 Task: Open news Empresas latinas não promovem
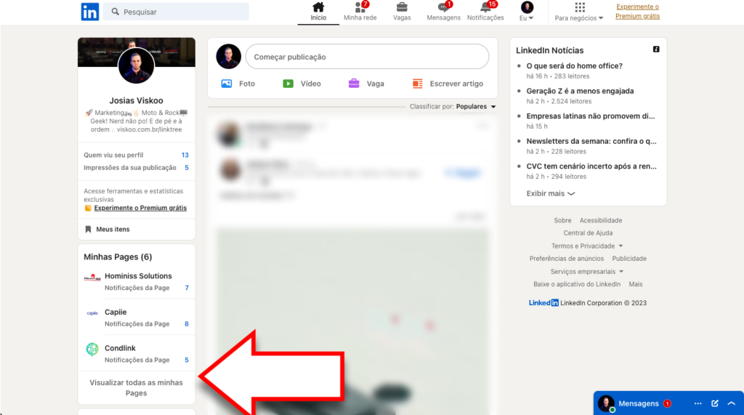(590, 116)
